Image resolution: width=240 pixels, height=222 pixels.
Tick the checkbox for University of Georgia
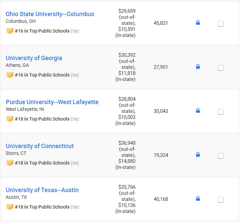221,68
